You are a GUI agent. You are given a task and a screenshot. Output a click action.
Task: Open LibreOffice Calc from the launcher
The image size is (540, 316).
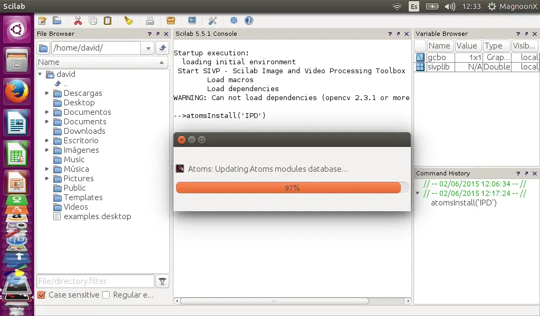(x=17, y=153)
